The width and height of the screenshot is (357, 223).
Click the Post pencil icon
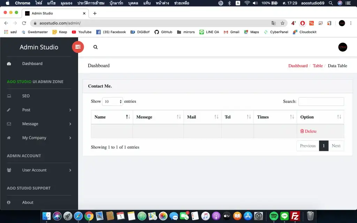point(9,110)
